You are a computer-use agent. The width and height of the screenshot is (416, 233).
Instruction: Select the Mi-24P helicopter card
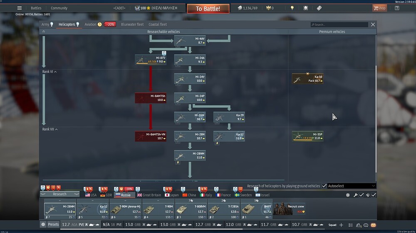tap(190, 98)
